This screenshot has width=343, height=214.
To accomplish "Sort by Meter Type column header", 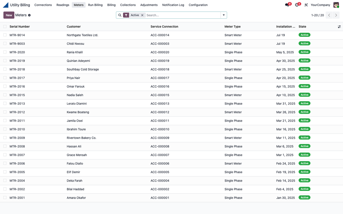I will [x=232, y=27].
